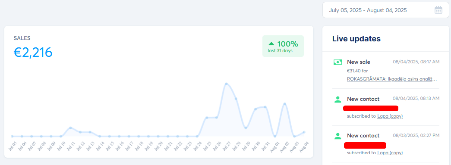Select the Jul 27 peak data point

tap(226, 84)
